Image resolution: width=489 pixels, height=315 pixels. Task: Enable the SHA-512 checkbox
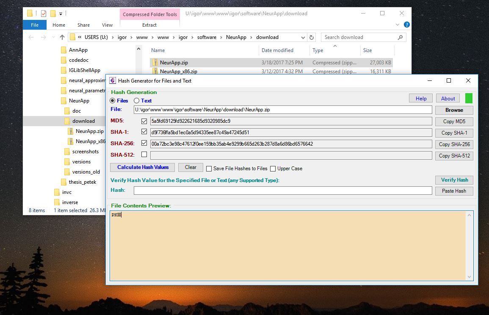point(144,155)
